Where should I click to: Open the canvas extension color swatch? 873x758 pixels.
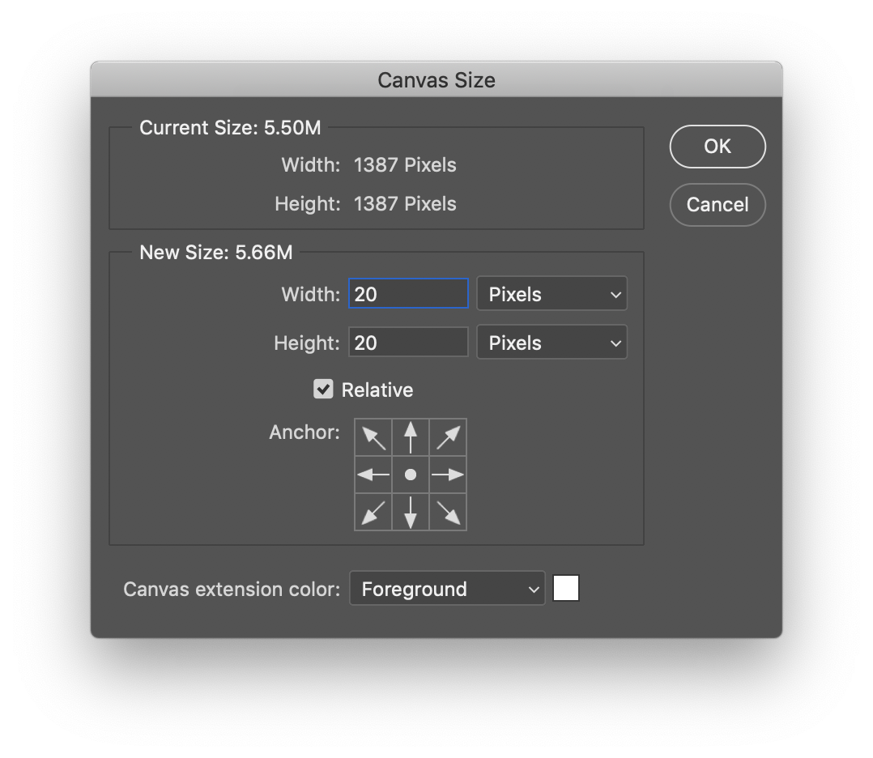click(x=565, y=587)
